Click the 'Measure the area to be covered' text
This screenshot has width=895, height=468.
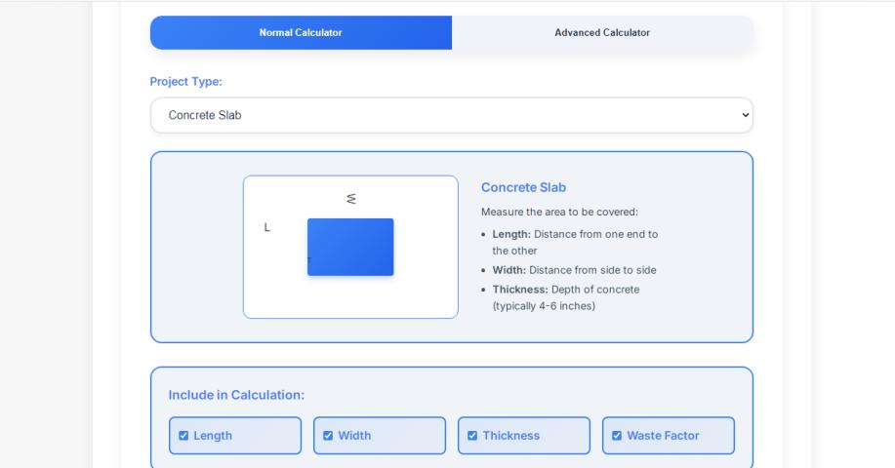point(558,212)
